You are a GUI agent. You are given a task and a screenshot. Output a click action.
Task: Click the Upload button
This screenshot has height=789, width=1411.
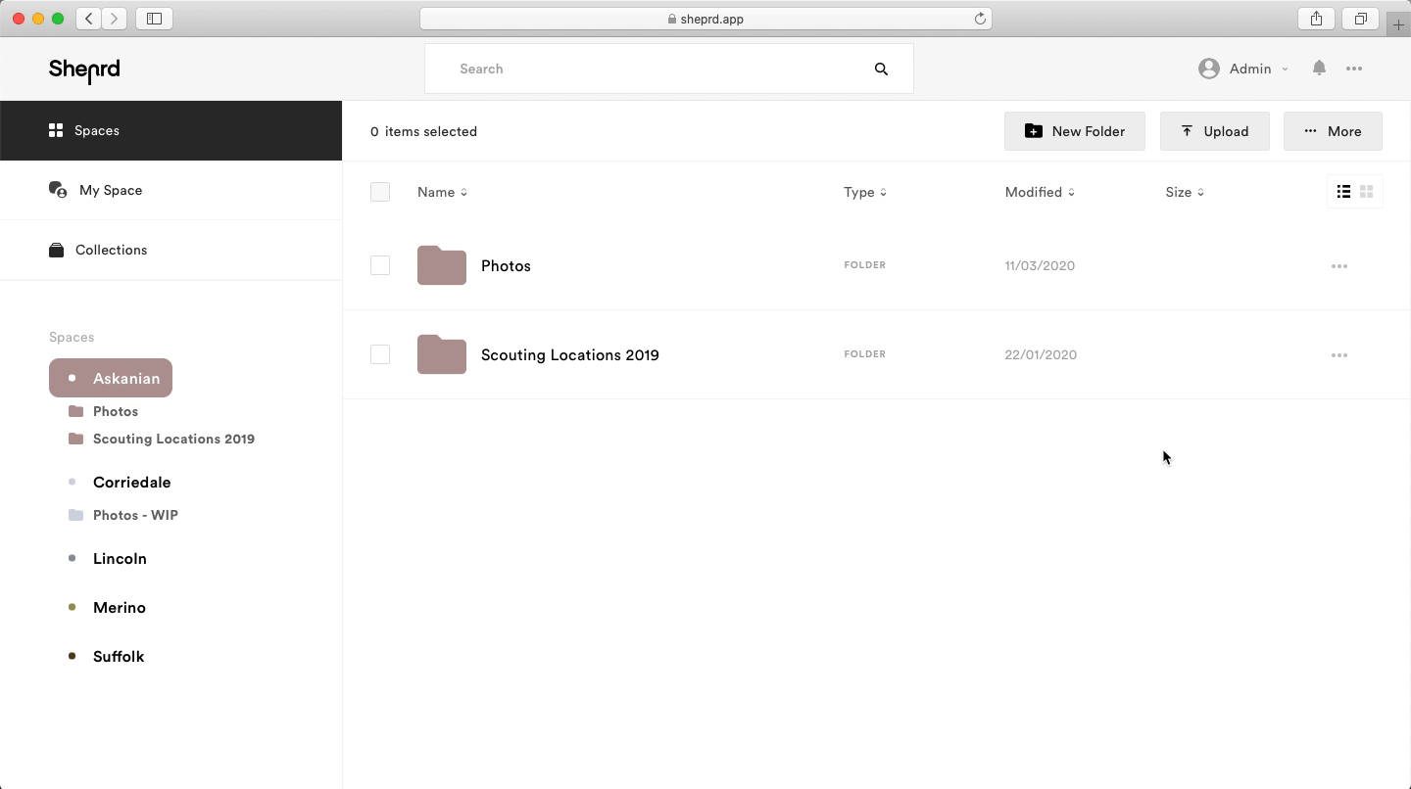[x=1215, y=131]
